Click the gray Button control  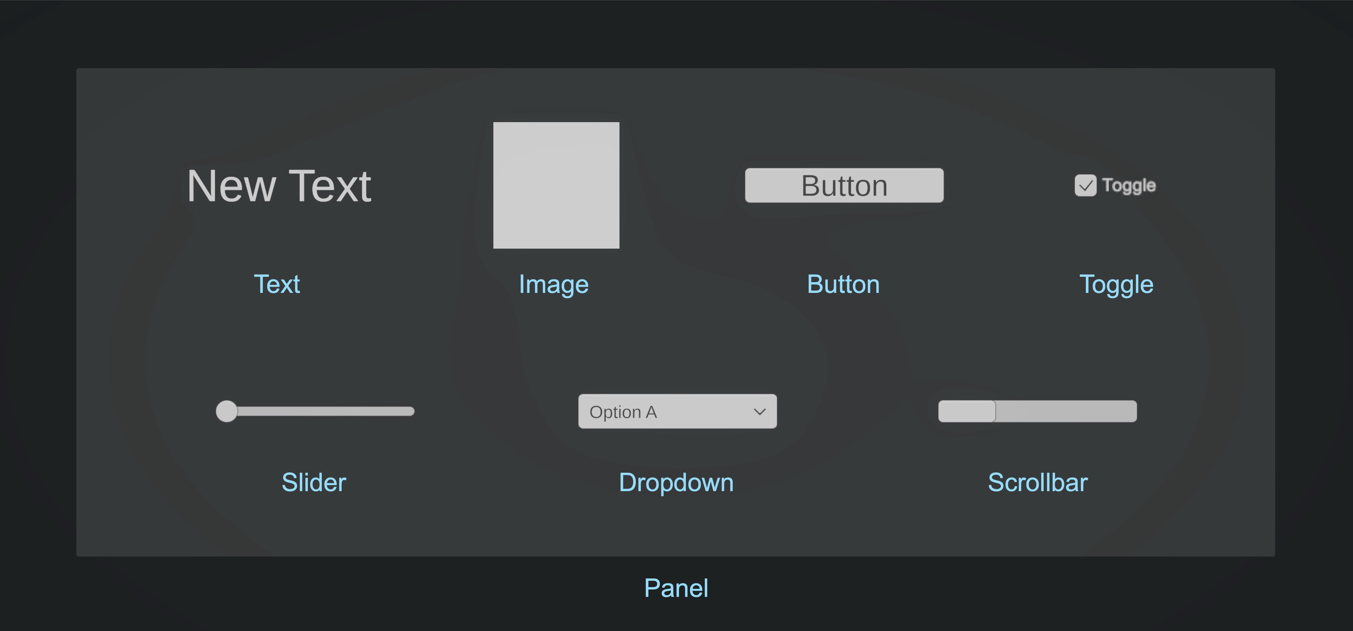coord(844,185)
